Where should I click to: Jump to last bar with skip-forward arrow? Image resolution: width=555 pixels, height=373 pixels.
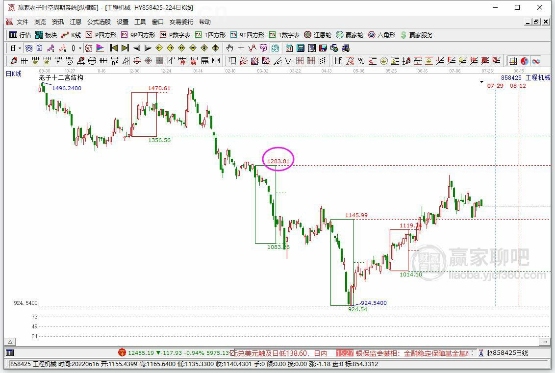click(125, 48)
